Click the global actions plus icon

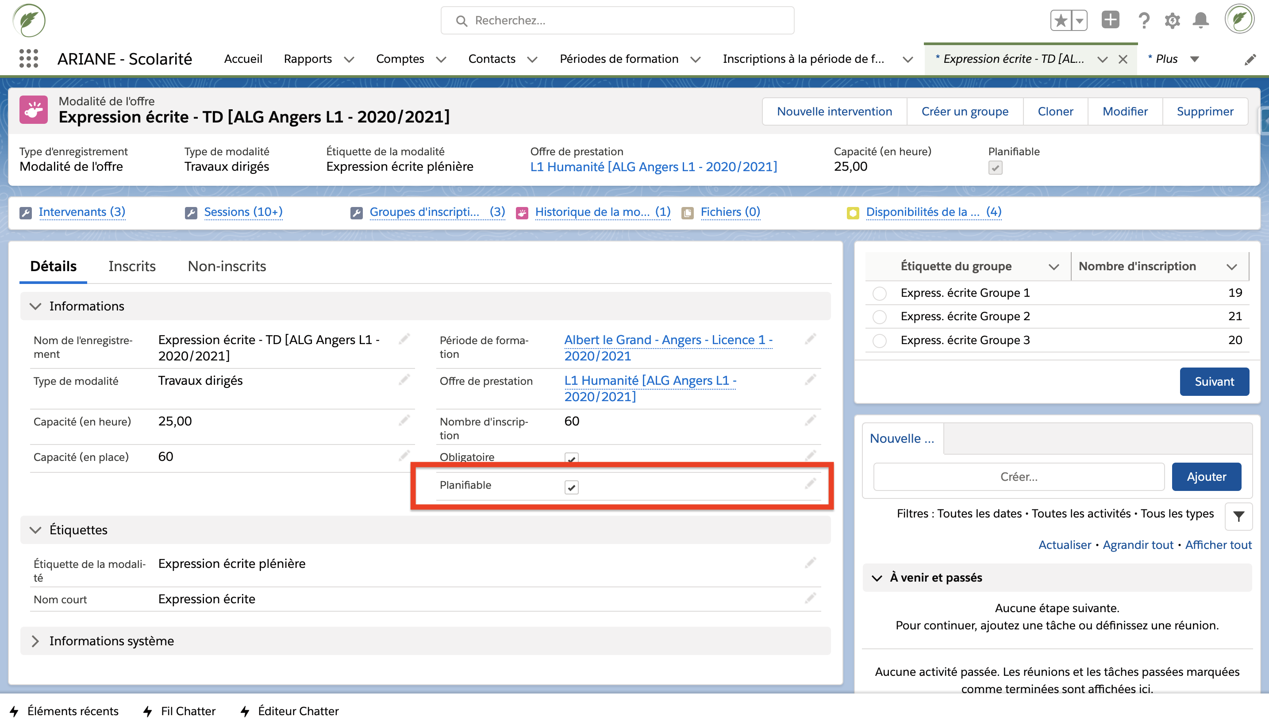[x=1110, y=20]
